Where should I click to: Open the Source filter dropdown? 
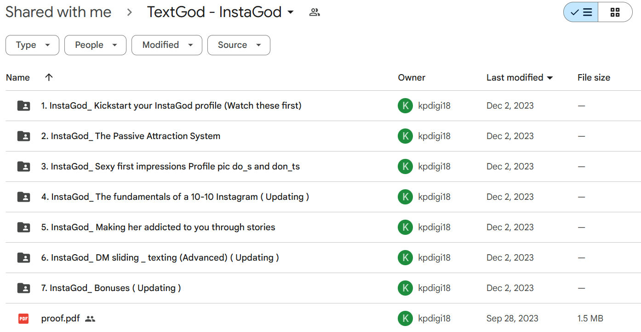pyautogui.click(x=239, y=45)
